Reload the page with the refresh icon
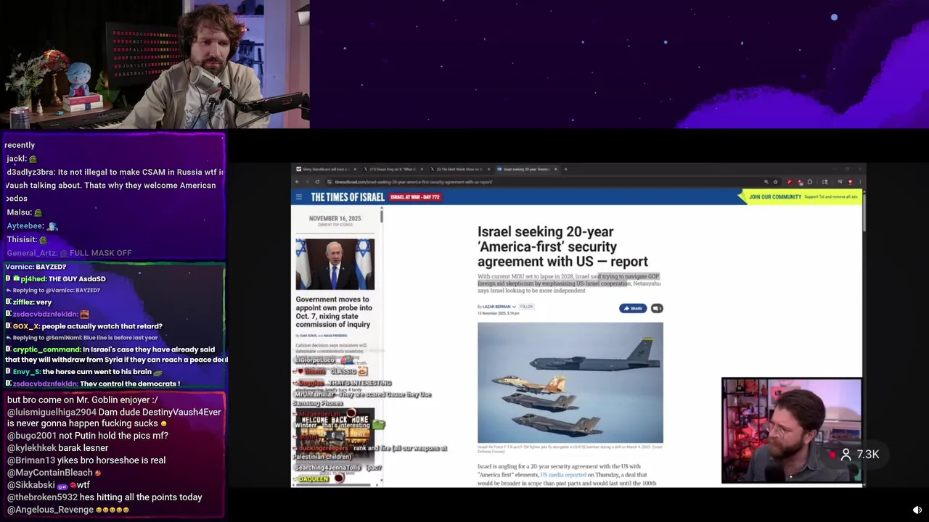This screenshot has width=929, height=522. pyautogui.click(x=317, y=182)
